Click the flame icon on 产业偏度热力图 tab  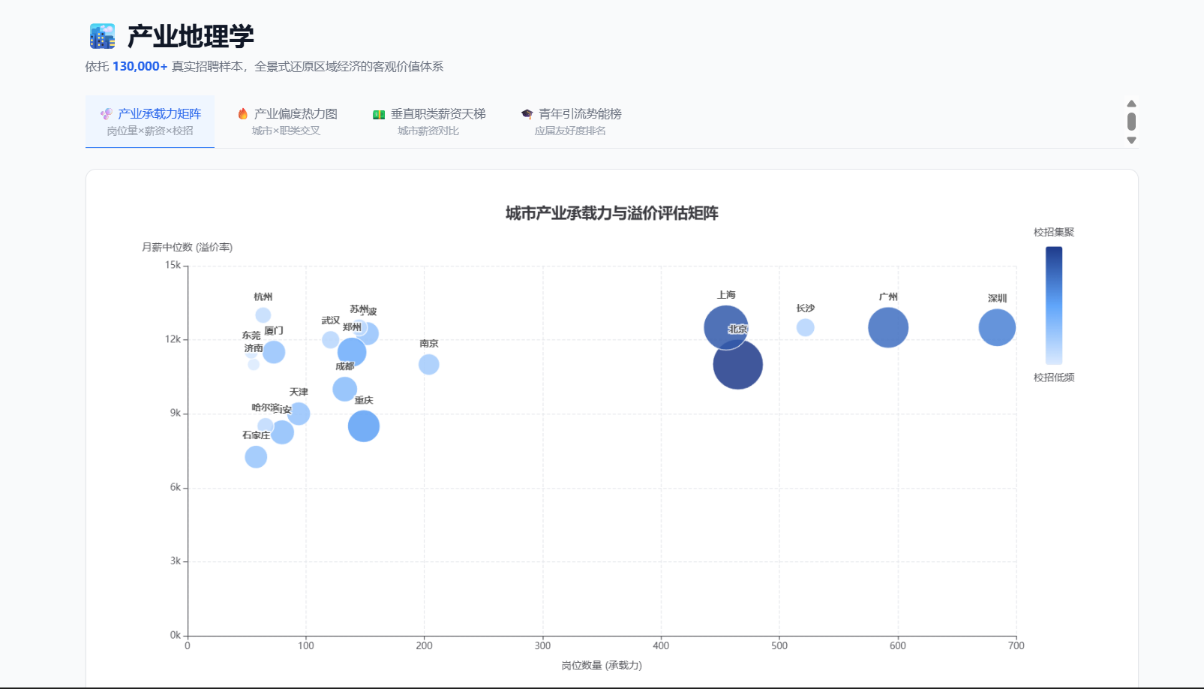click(242, 114)
